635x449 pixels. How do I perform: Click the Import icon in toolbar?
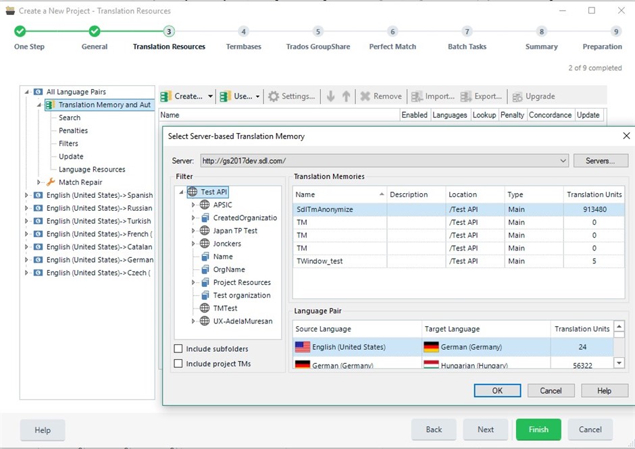[417, 97]
